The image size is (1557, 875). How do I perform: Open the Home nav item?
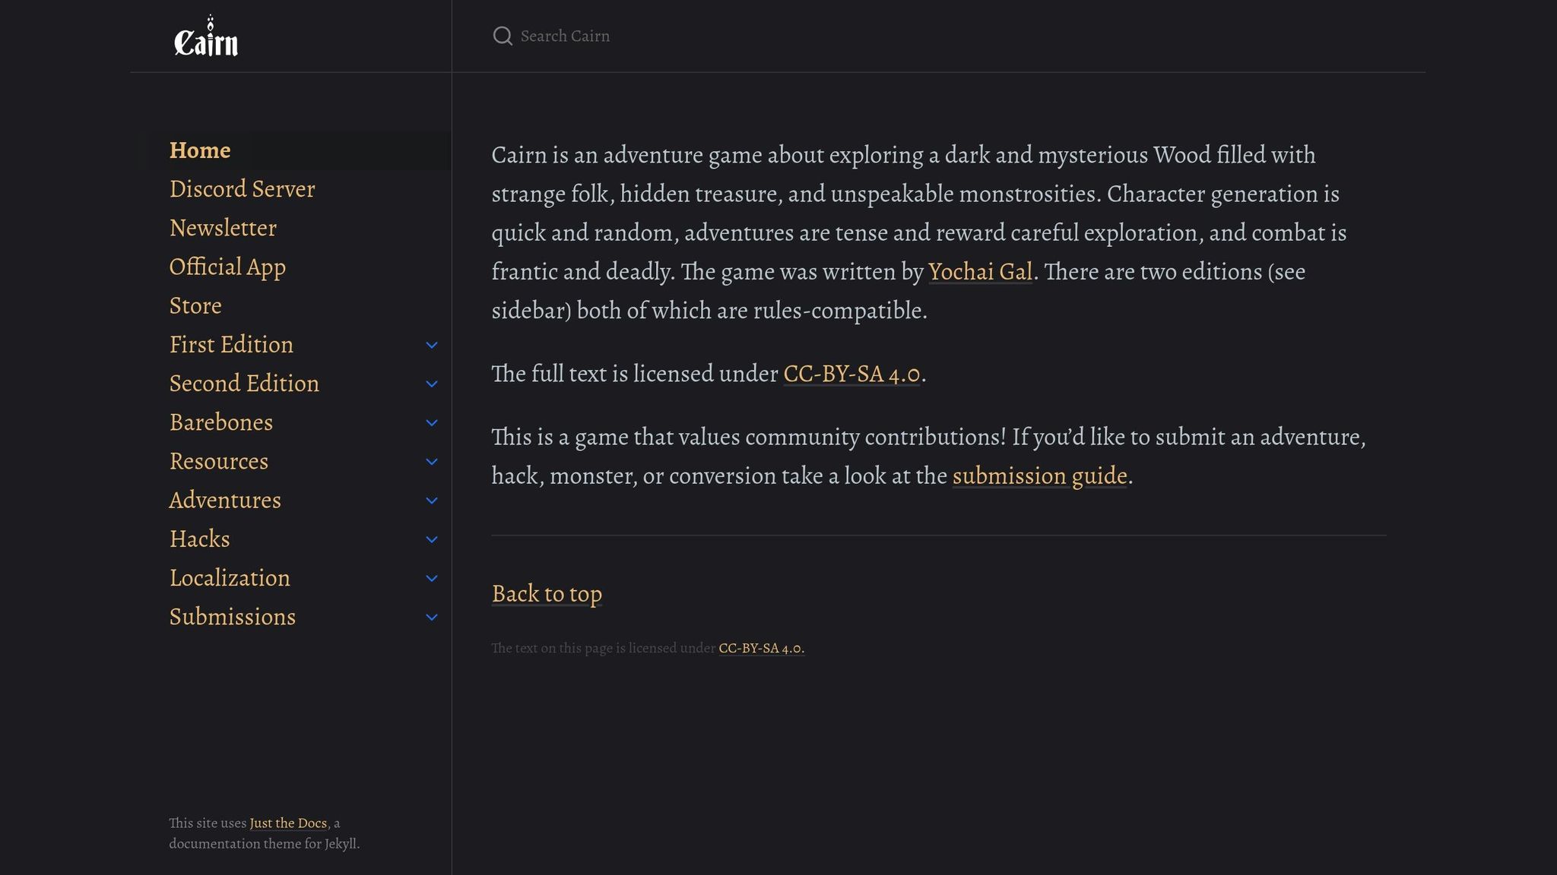[200, 150]
